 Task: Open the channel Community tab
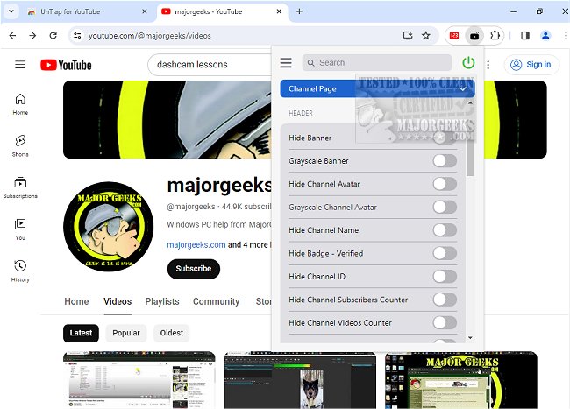217,301
